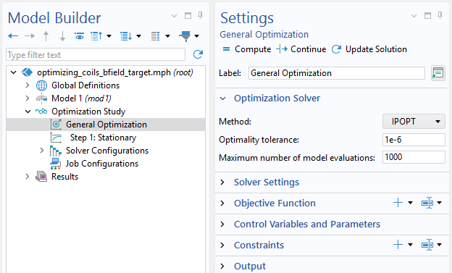Open dropdown next to collapse tree icon
452x273 pixels.
coord(109,36)
